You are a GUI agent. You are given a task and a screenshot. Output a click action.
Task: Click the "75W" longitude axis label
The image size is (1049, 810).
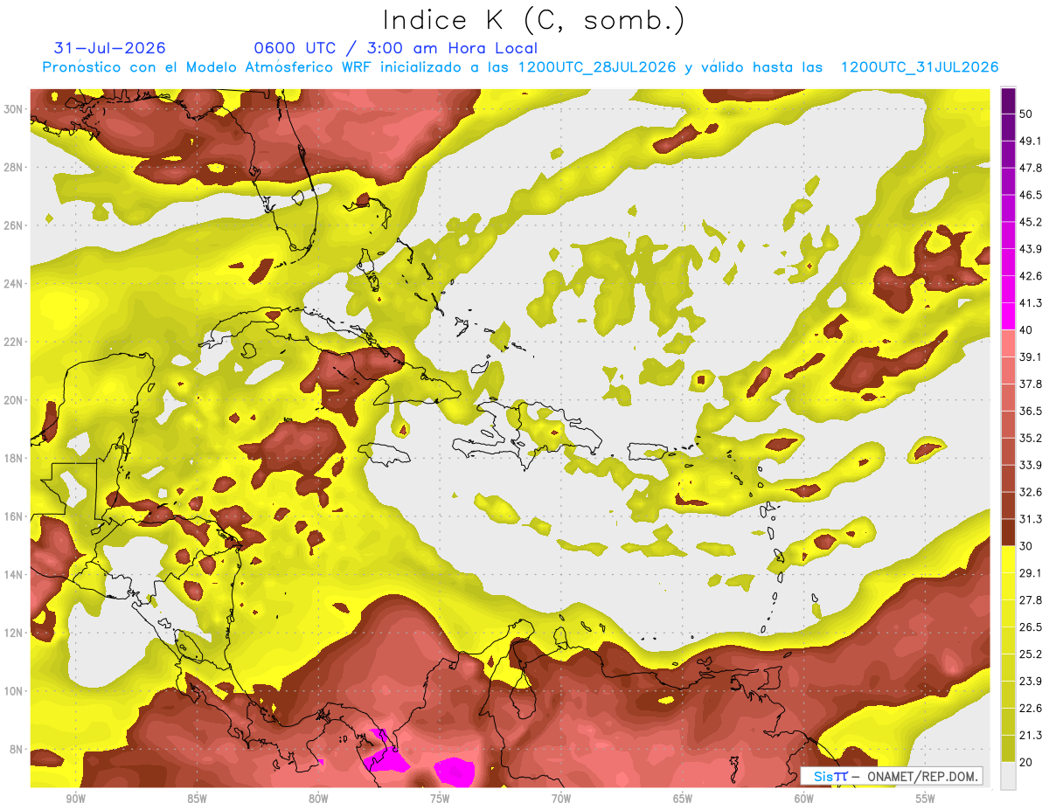pyautogui.click(x=440, y=800)
